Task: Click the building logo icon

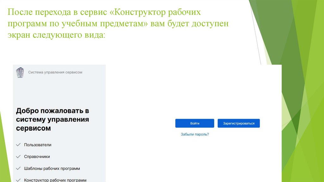Action: coord(20,72)
